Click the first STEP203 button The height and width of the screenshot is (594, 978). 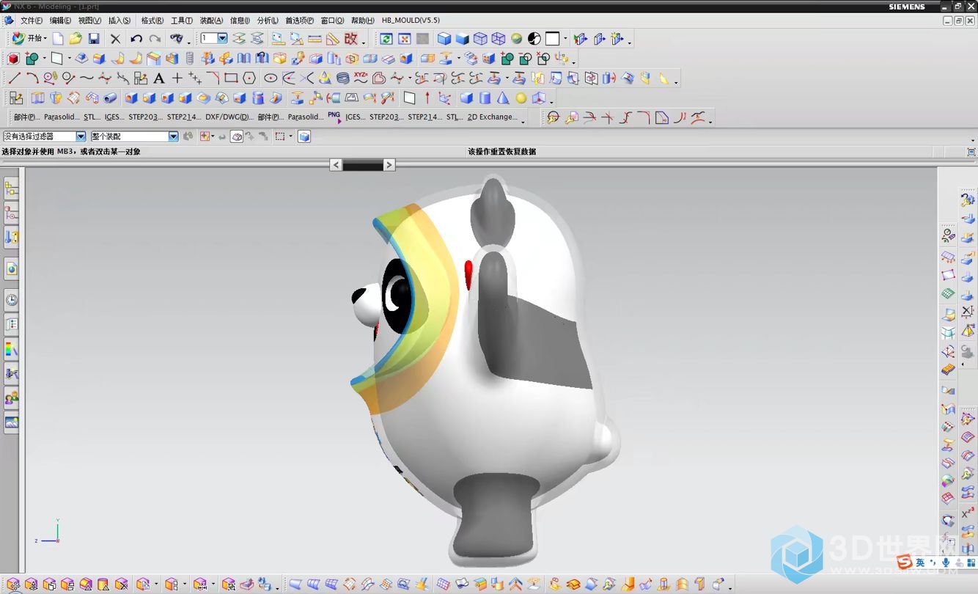point(145,117)
